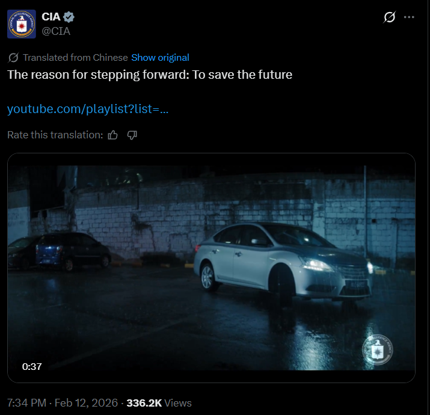
Task: Click the CIA seal watermark in the video
Action: (x=378, y=350)
